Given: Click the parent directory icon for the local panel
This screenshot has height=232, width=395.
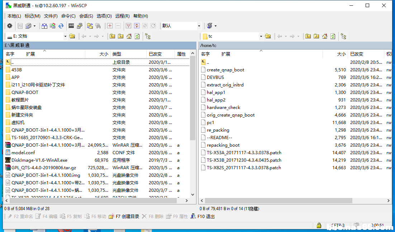Looking at the screenshot, I should pyautogui.click(x=113, y=36).
